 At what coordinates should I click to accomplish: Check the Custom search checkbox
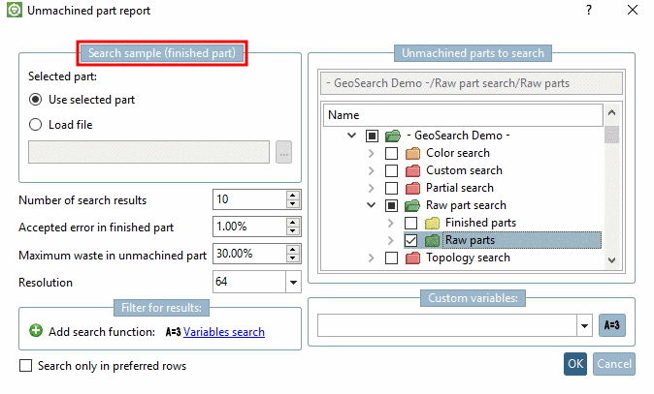(391, 170)
